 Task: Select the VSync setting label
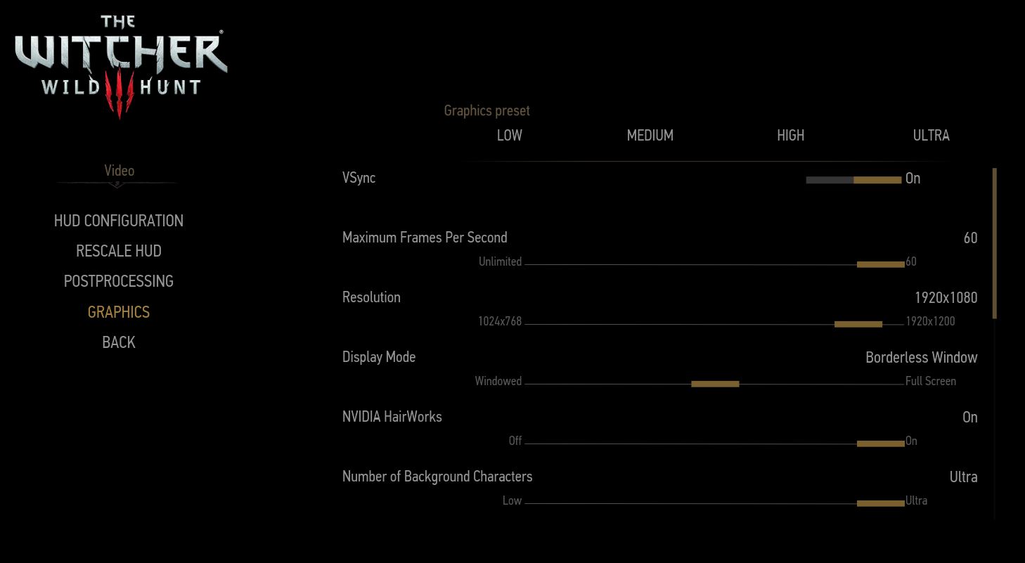click(359, 178)
